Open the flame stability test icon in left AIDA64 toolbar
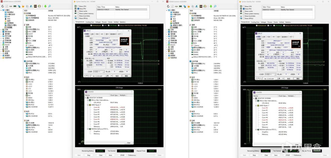Image resolution: width=331 pixels, height=158 pixels. pos(23,6)
